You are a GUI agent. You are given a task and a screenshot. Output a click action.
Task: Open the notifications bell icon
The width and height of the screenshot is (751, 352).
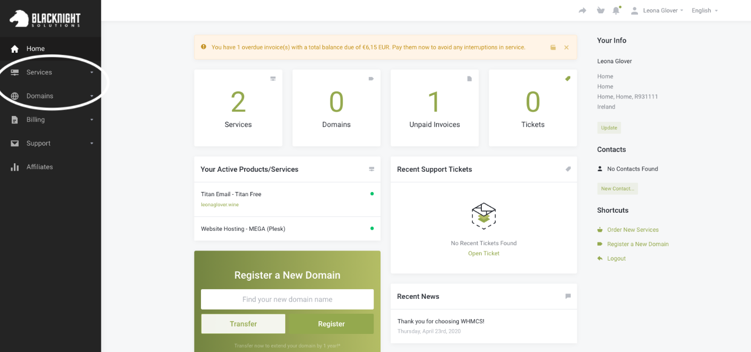pos(616,11)
